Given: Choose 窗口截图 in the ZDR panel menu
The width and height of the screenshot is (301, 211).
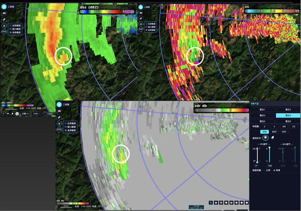Looking at the screenshot, I should tap(71, 127).
